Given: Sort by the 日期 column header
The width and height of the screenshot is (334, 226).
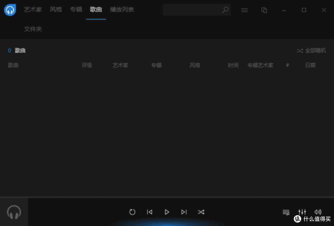Looking at the screenshot, I should tap(310, 65).
